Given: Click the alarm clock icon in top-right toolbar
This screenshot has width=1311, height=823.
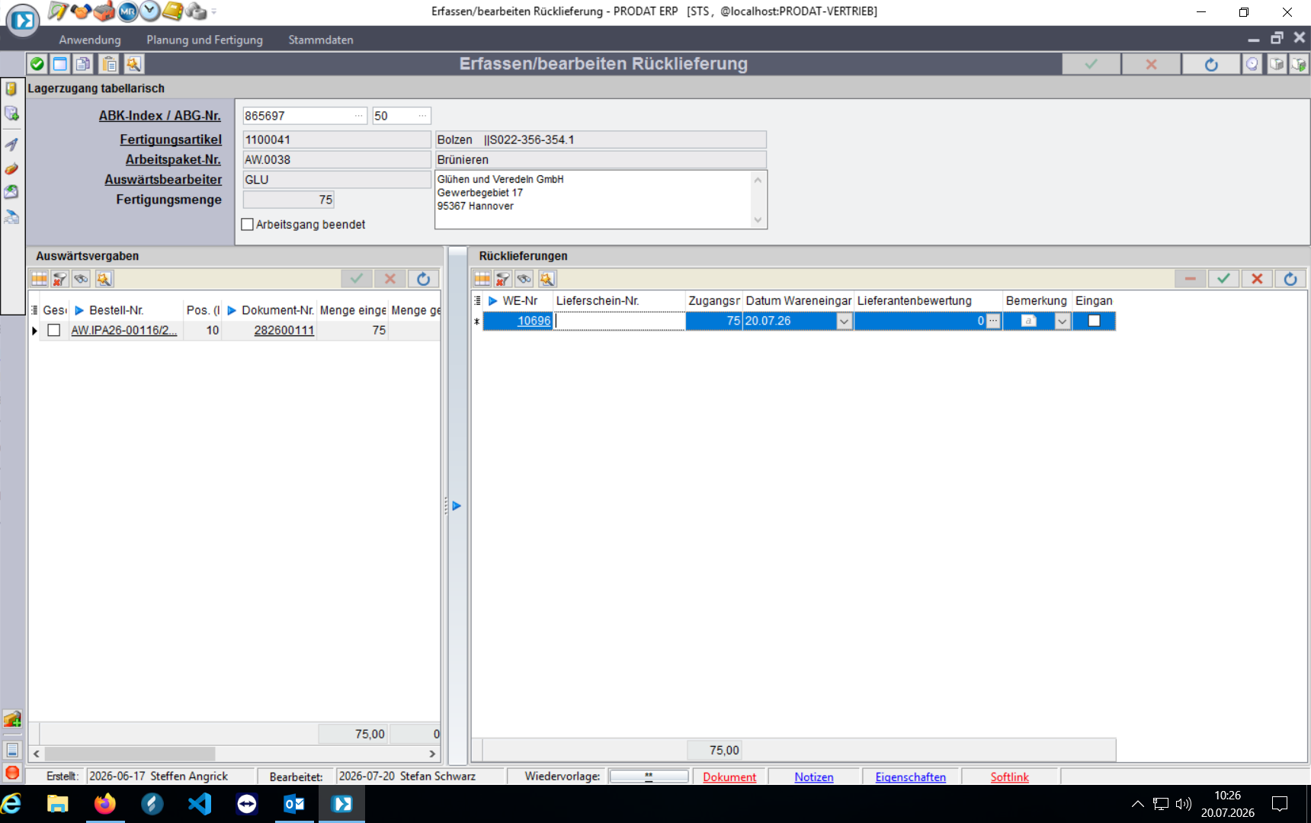Looking at the screenshot, I should coord(1252,64).
